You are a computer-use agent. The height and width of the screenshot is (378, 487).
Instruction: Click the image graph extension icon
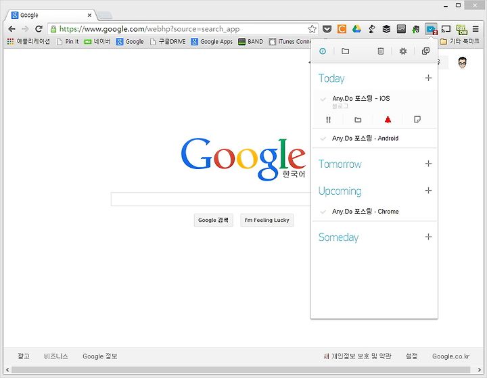coord(401,29)
